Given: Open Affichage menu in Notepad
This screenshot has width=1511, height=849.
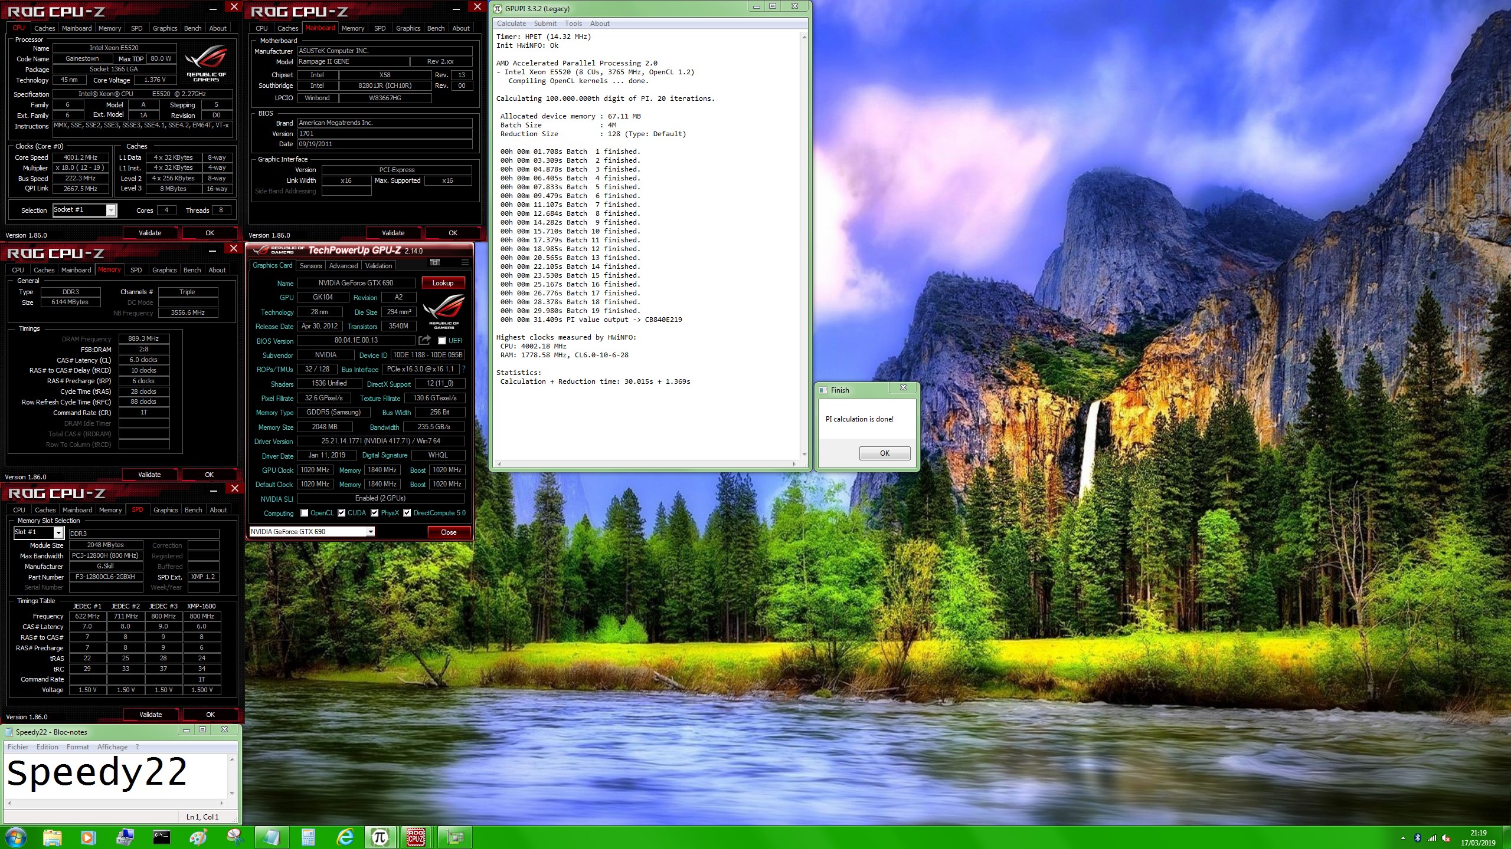Looking at the screenshot, I should click(x=112, y=746).
